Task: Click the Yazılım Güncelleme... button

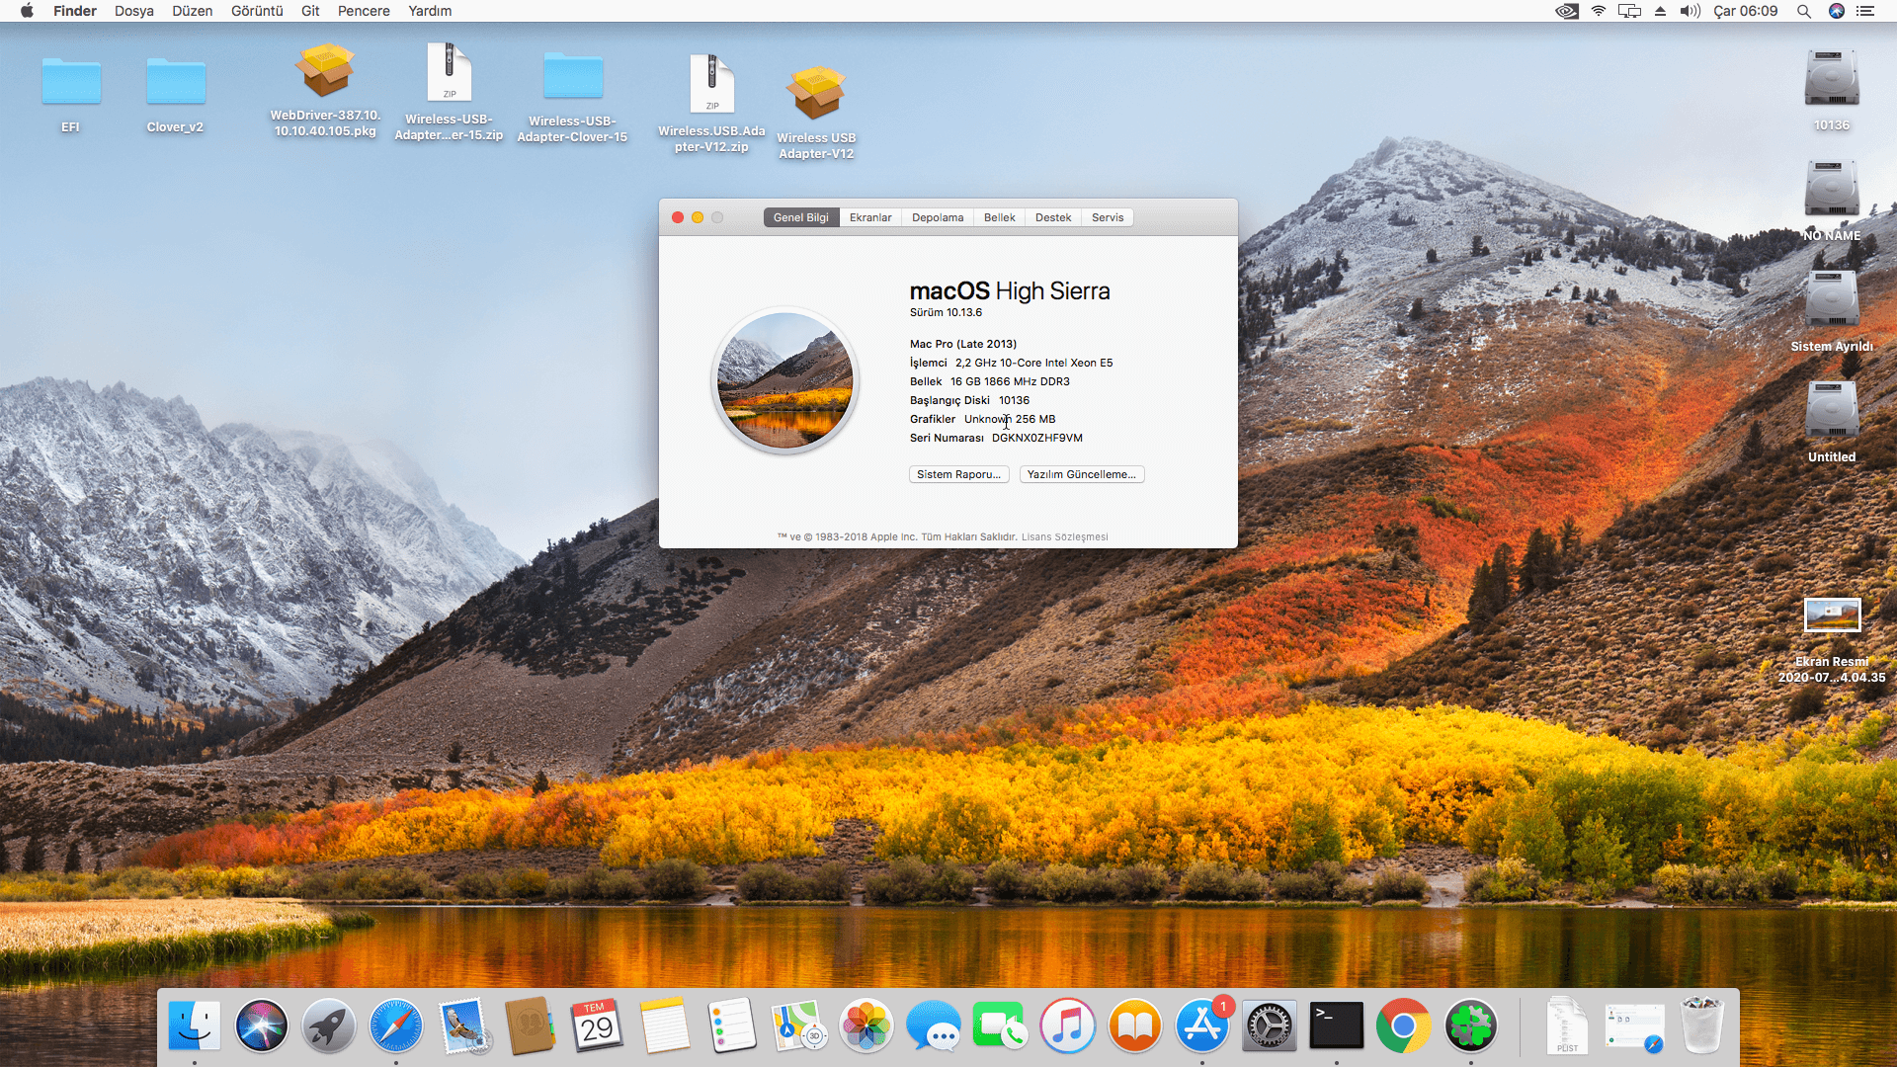Action: pos(1081,474)
